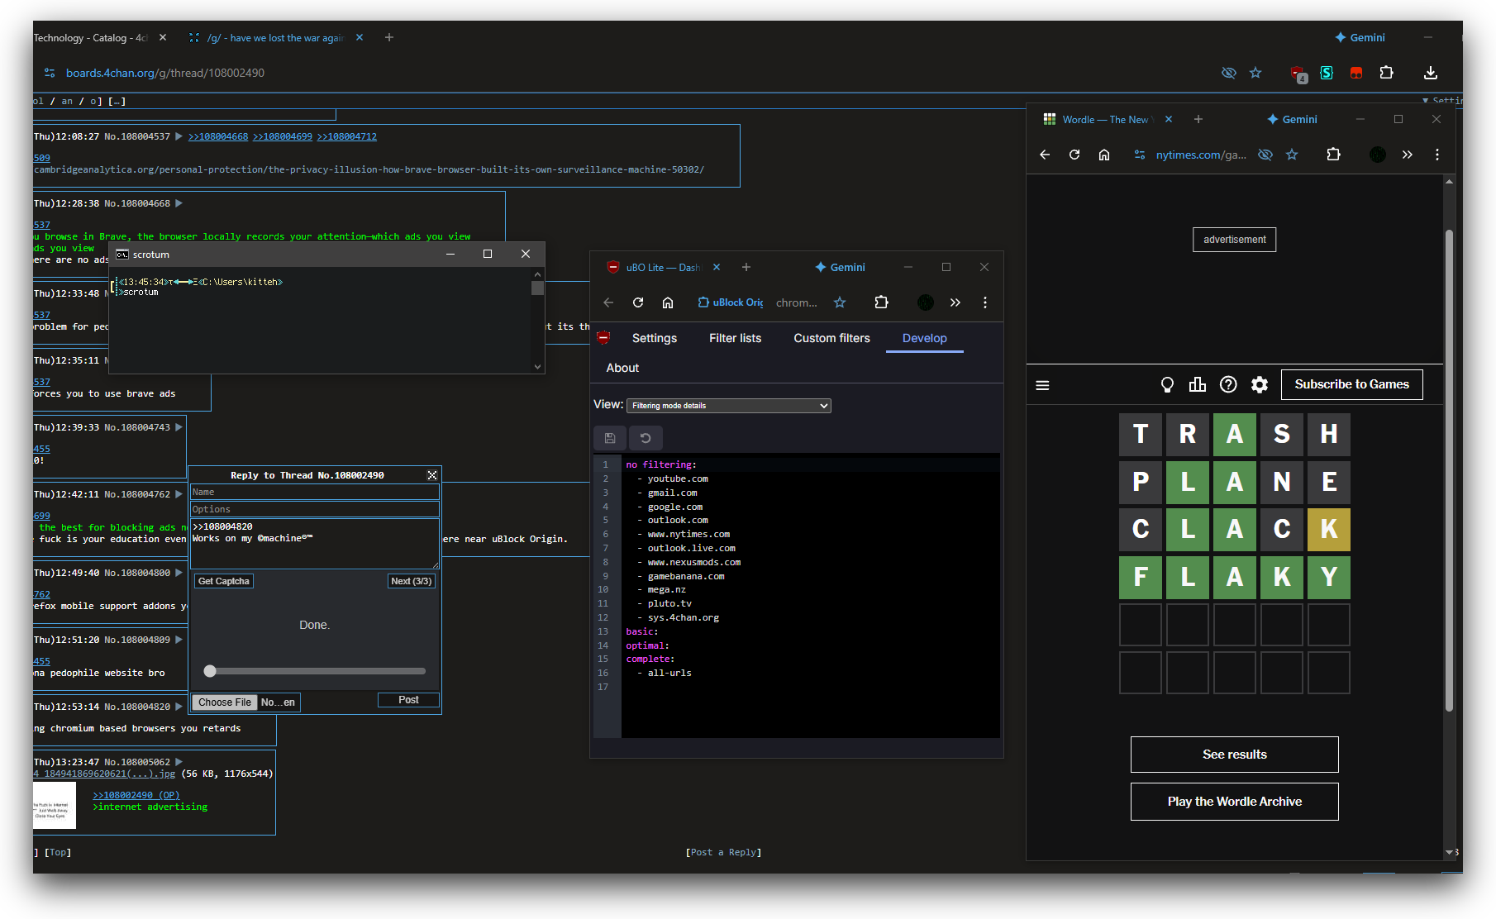
Task: Toggle eye icon in Wordle address bar
Action: pyautogui.click(x=1265, y=155)
